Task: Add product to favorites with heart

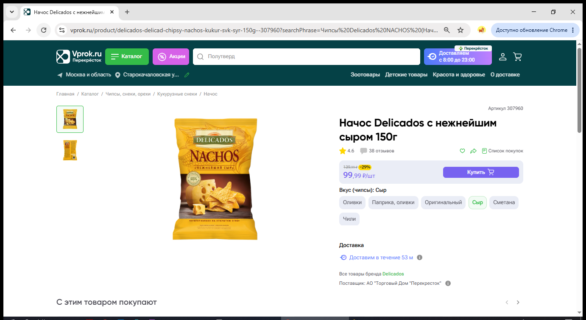Action: point(463,151)
